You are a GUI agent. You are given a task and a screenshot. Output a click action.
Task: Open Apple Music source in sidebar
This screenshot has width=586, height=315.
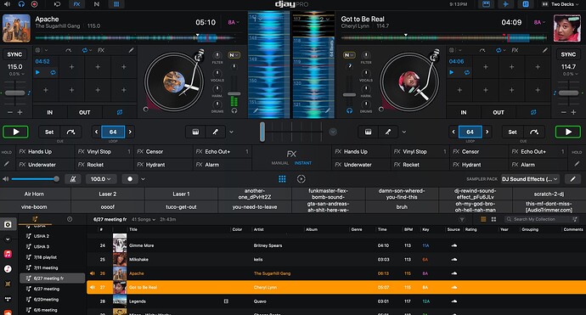8,254
